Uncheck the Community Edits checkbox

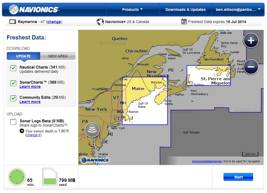pos(13,98)
